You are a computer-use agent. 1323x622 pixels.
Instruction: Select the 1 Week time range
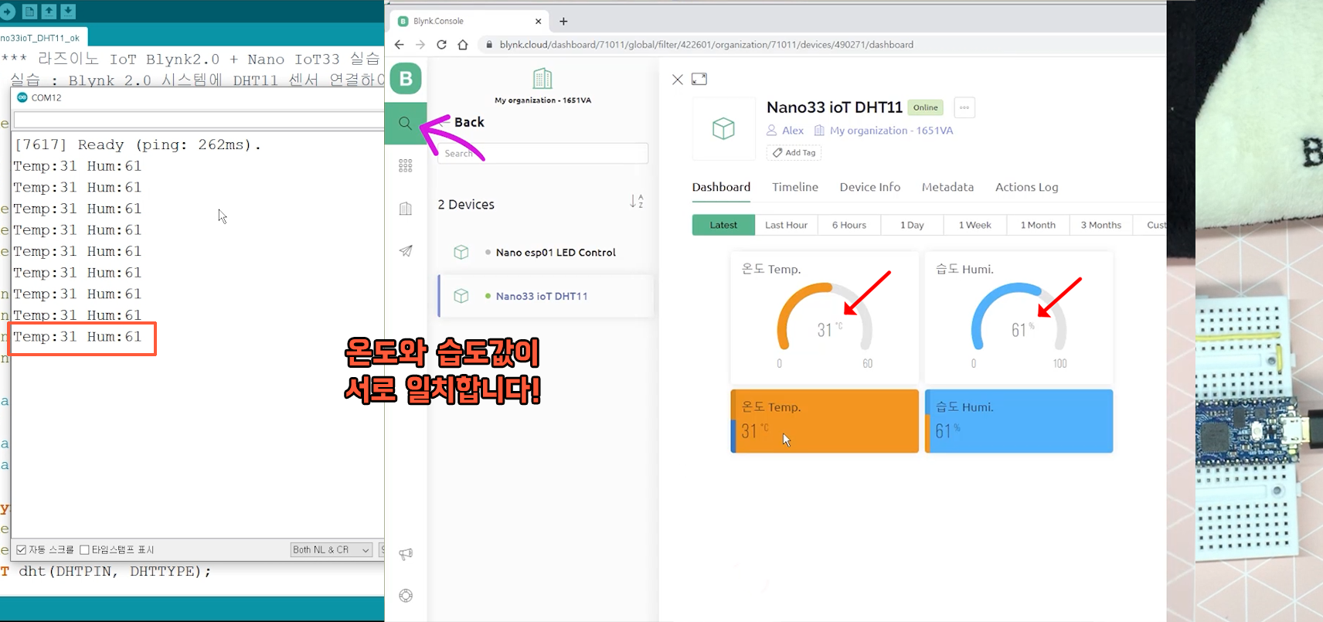click(x=975, y=225)
